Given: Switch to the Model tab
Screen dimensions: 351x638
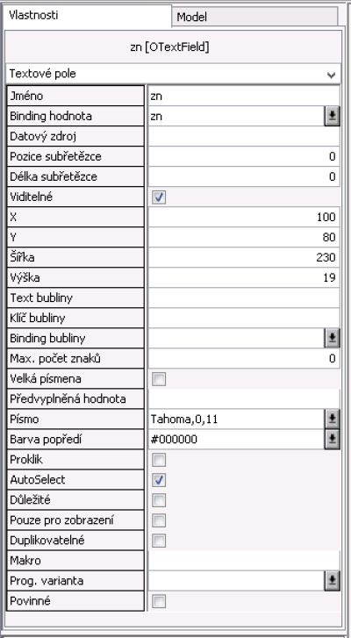Looking at the screenshot, I should click(x=255, y=17).
